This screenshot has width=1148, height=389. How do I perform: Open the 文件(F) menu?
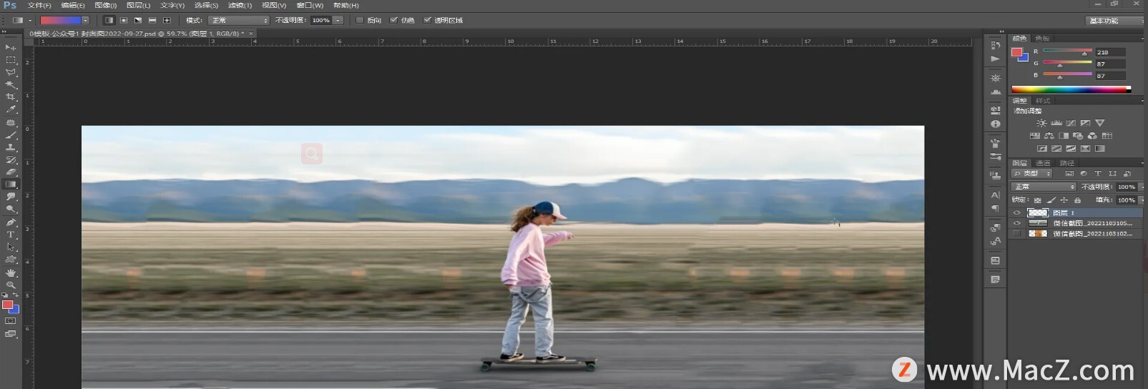pos(39,5)
